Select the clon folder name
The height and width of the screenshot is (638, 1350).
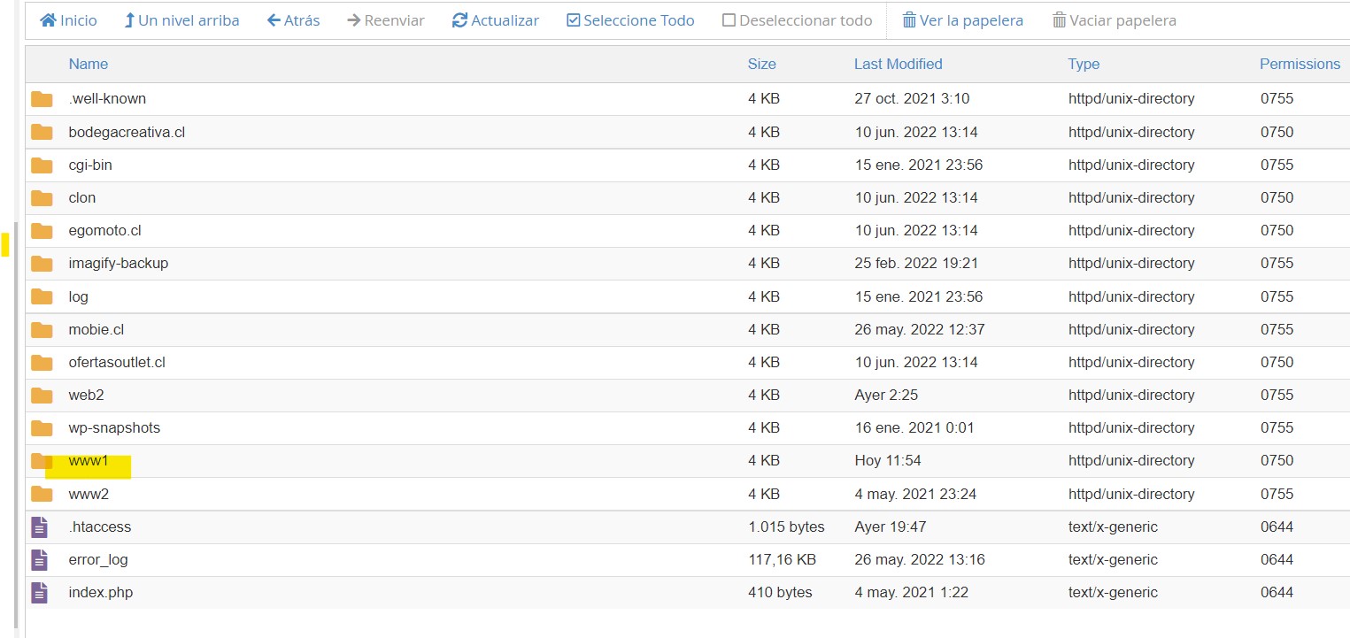[x=82, y=197]
